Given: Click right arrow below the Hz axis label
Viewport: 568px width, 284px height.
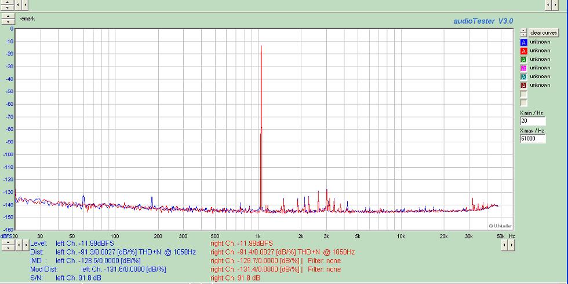Looking at the screenshot, I should point(511,245).
